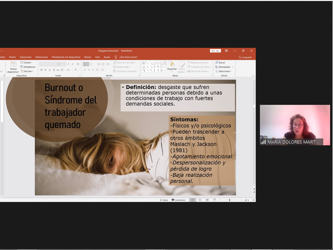Toggle center paragraph alignment
333x250 pixels.
tap(89, 70)
